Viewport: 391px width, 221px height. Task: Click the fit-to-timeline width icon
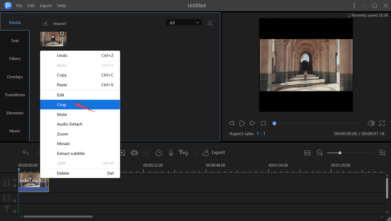(x=307, y=153)
